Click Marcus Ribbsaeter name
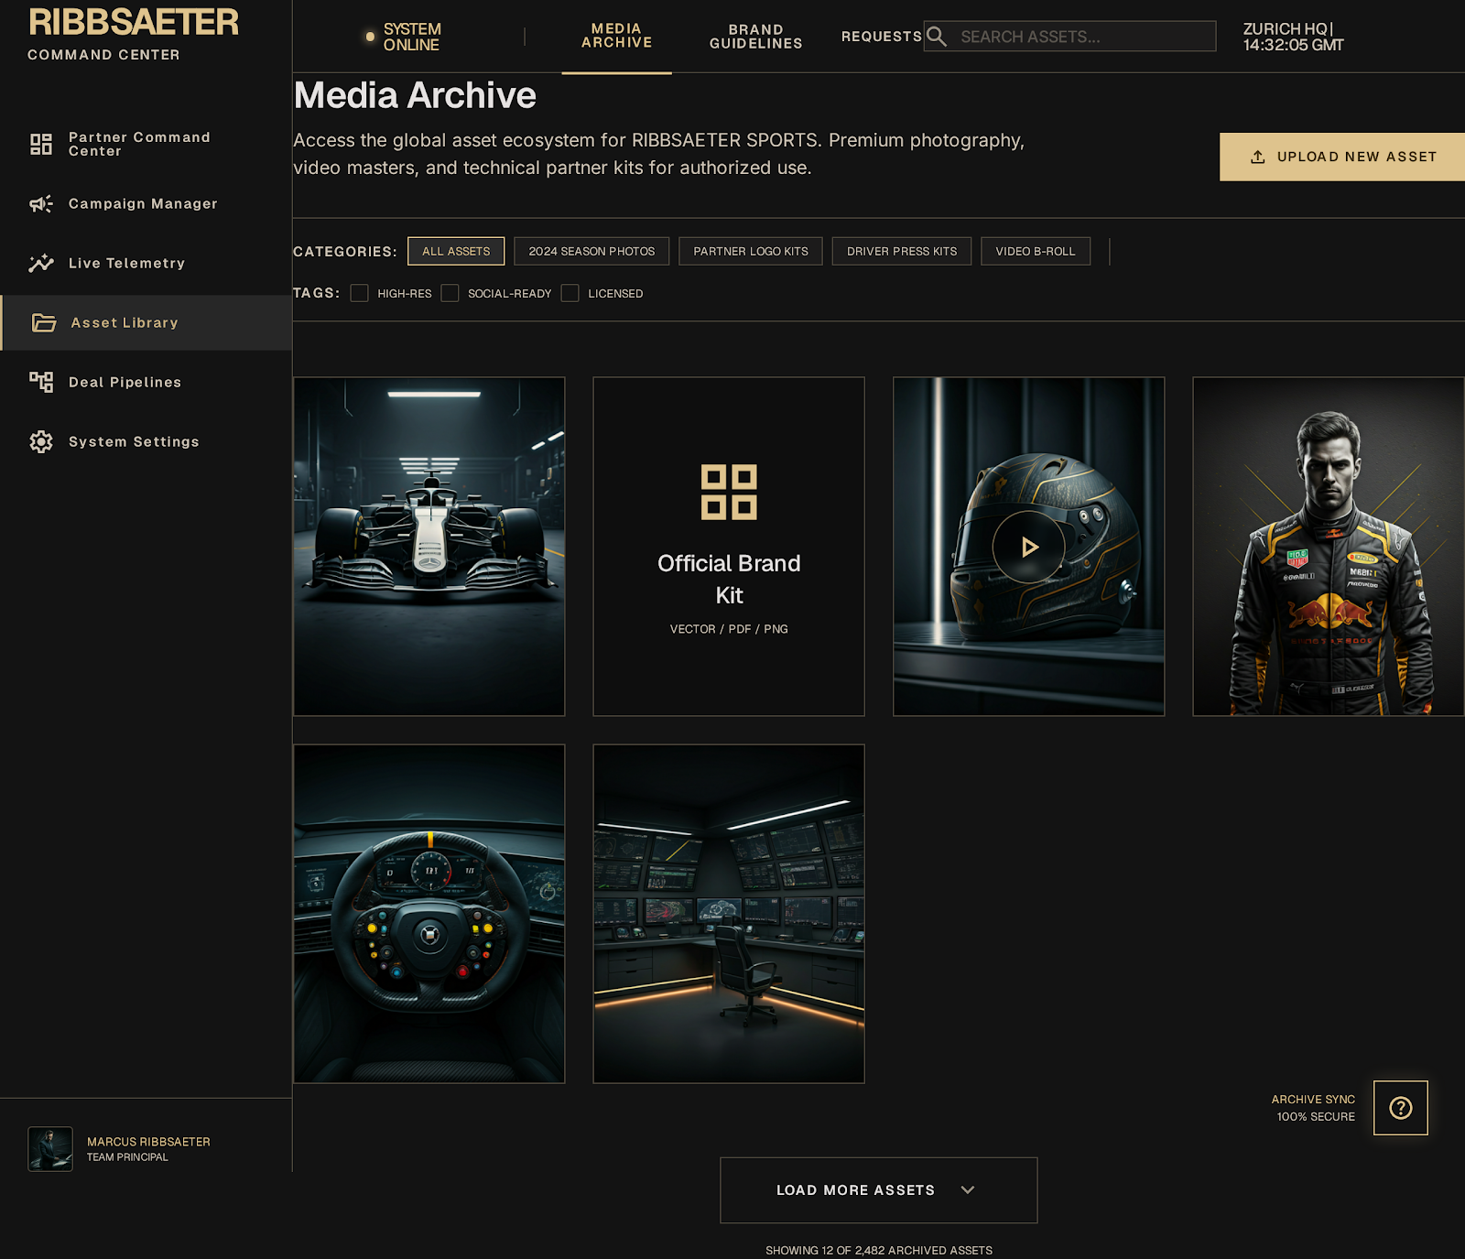 pos(148,1142)
